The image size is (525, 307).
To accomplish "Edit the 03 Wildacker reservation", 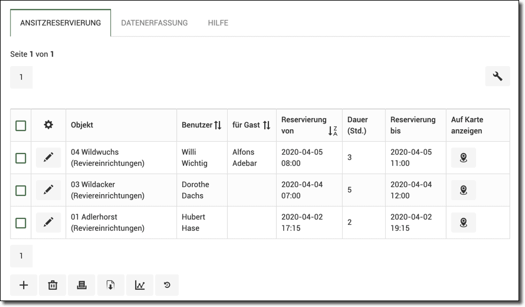I will coord(48,190).
